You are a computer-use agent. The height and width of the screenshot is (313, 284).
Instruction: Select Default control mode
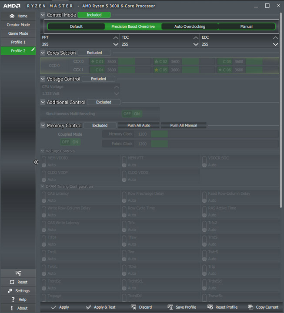click(76, 27)
